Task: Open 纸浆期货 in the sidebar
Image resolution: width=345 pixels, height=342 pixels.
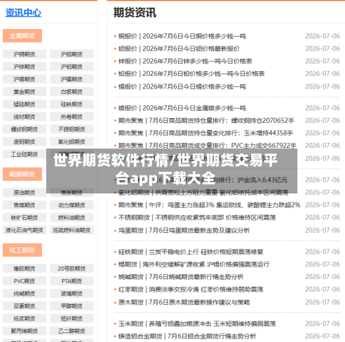Action: pyautogui.click(x=24, y=319)
